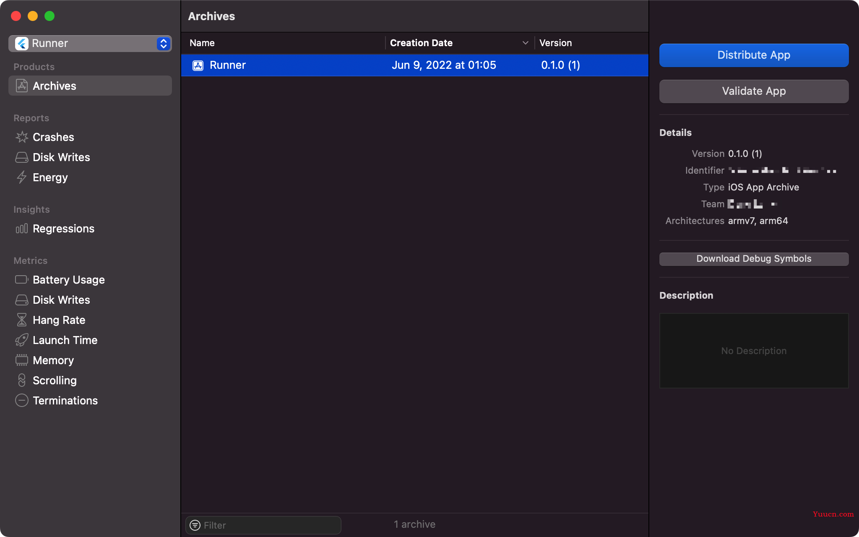Select the Crashes report icon
Screen dimensions: 859x537
22,137
